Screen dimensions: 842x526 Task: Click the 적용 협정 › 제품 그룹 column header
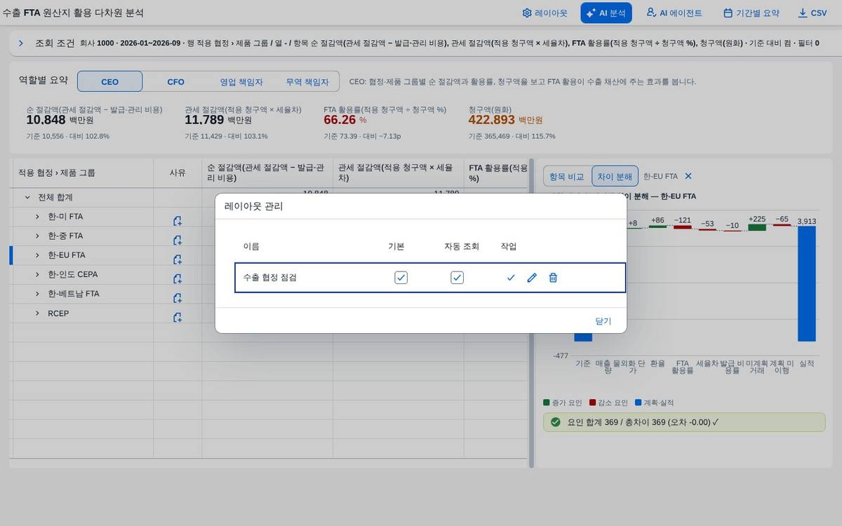point(83,173)
